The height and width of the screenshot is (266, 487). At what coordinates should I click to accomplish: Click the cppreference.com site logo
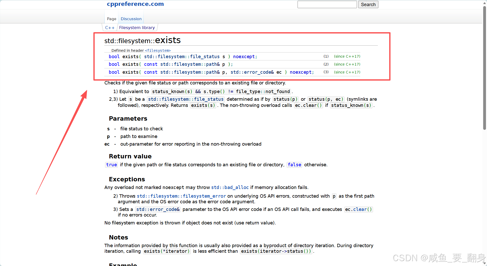[135, 4]
